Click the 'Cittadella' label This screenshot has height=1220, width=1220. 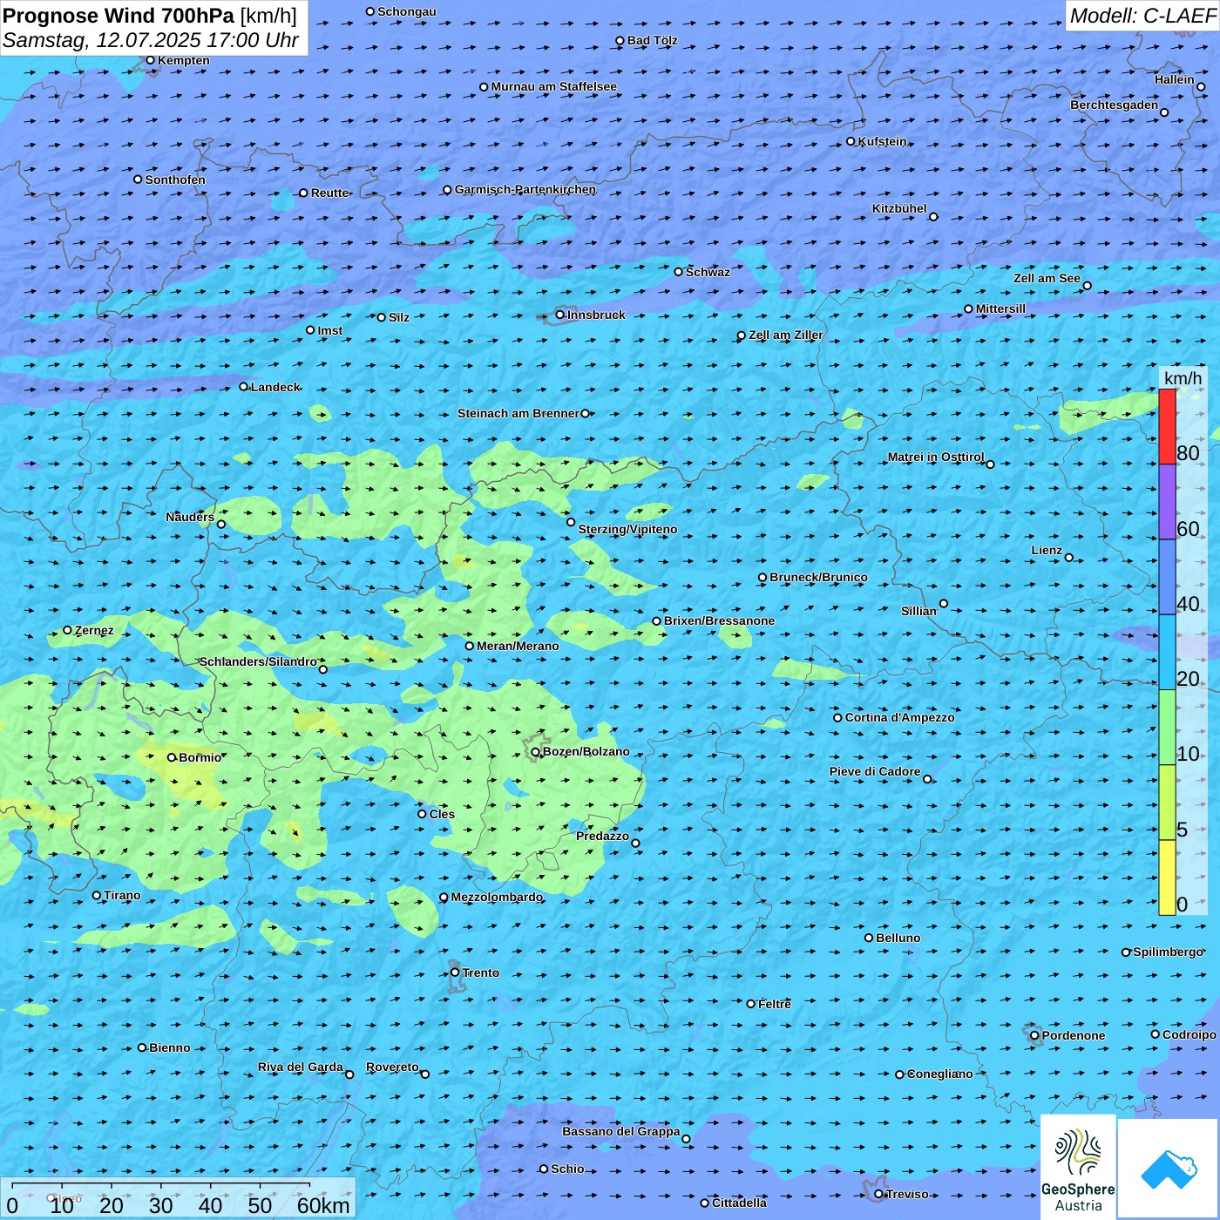739,1203
